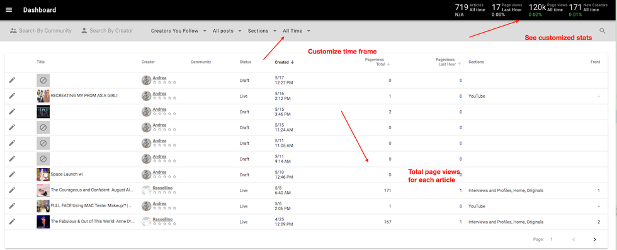
Task: Click Rassellino avatar in the 5/8 row
Action: [x=146, y=190]
